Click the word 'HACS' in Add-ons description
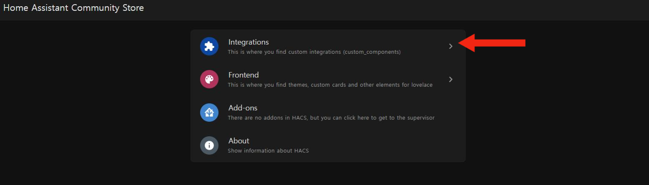649x185 pixels. point(298,118)
